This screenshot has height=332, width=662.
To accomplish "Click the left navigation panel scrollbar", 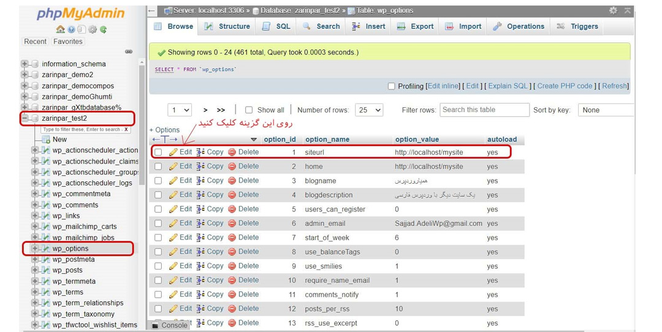I will click(x=142, y=127).
